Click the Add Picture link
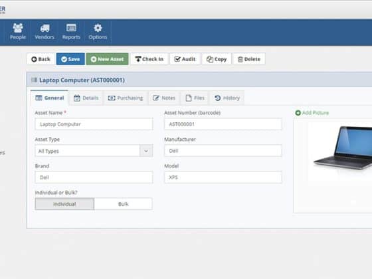 coord(312,113)
